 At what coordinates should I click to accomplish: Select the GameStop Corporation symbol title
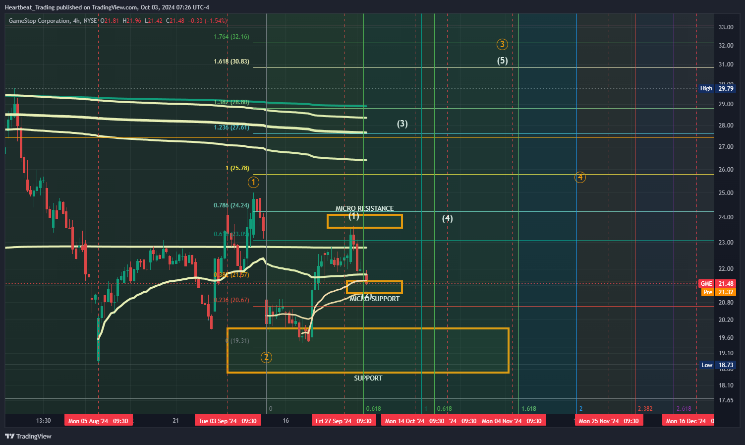(x=39, y=21)
